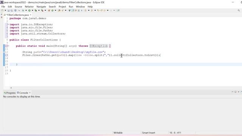Click the magnifier search icon at top right
242x136 pixels.
[x=239, y=11]
